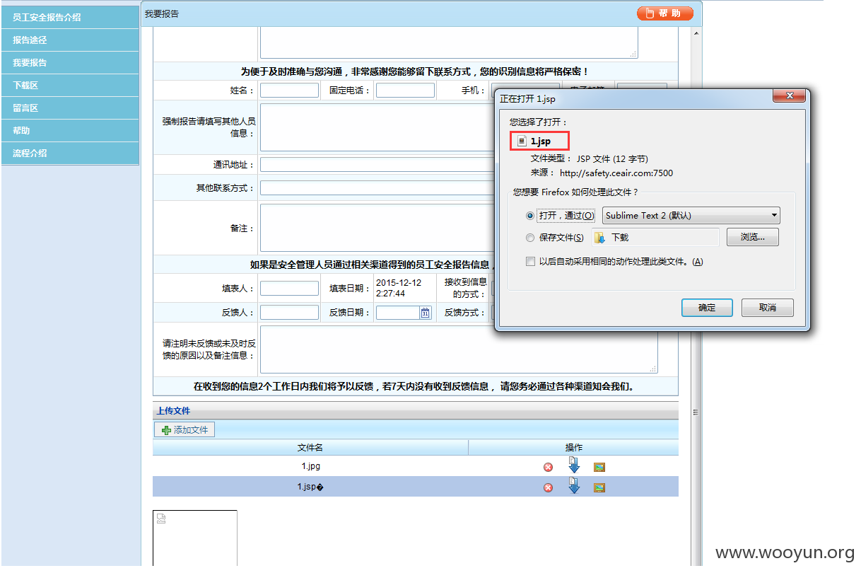Click the 其他联系方式 input field
The width and height of the screenshot is (861, 573).
(x=377, y=188)
